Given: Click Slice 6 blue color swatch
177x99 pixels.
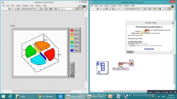Looking at the screenshot, I should point(72,50).
